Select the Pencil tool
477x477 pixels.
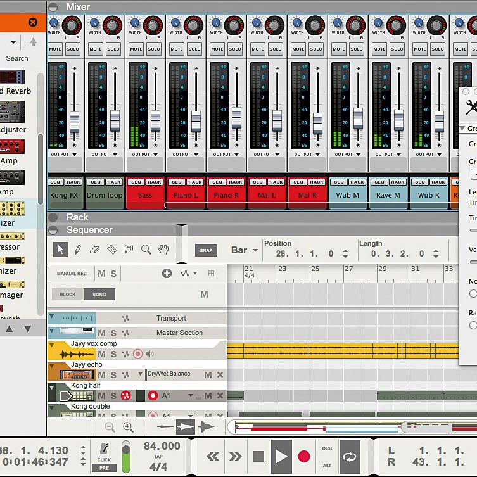click(78, 250)
